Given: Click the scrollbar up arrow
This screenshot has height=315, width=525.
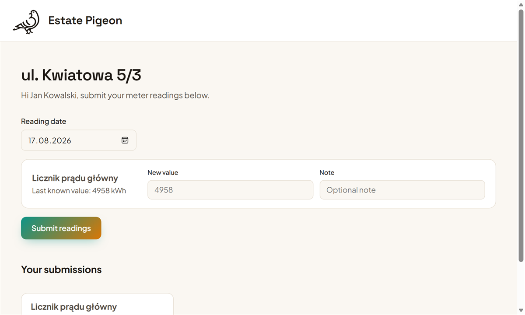Looking at the screenshot, I should click(521, 3).
